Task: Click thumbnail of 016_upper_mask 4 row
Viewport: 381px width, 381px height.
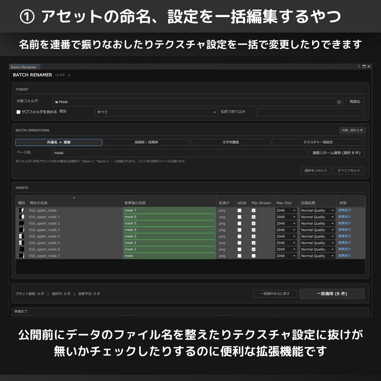Action: click(22, 236)
